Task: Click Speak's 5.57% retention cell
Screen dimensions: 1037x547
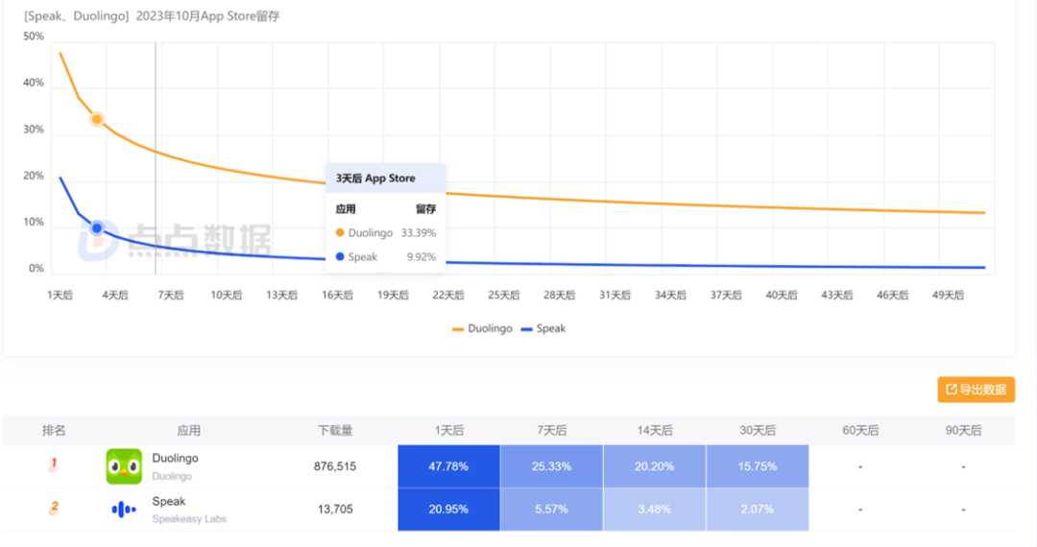Action: coord(551,510)
